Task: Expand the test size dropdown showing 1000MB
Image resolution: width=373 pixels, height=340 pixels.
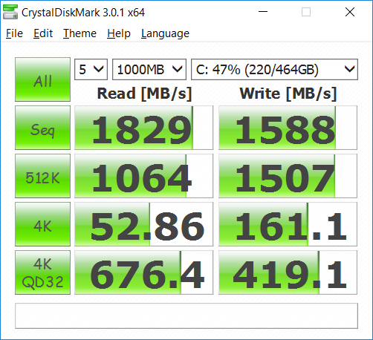Action: pos(149,69)
